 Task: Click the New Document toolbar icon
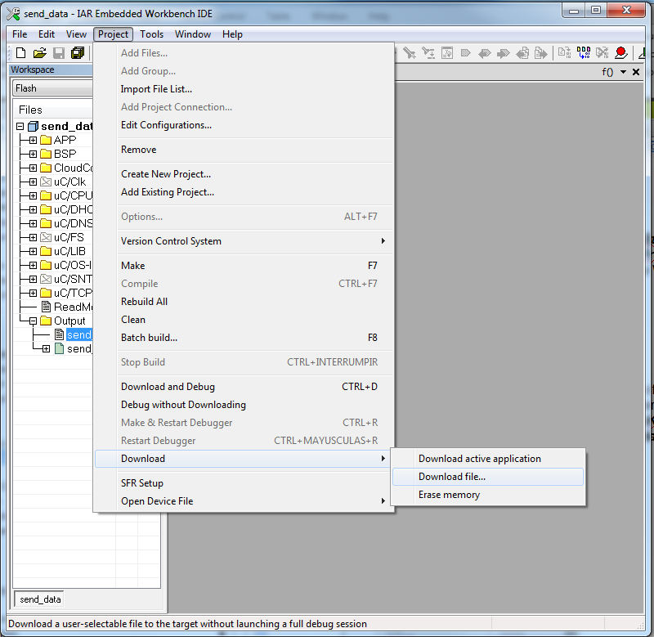[x=21, y=53]
